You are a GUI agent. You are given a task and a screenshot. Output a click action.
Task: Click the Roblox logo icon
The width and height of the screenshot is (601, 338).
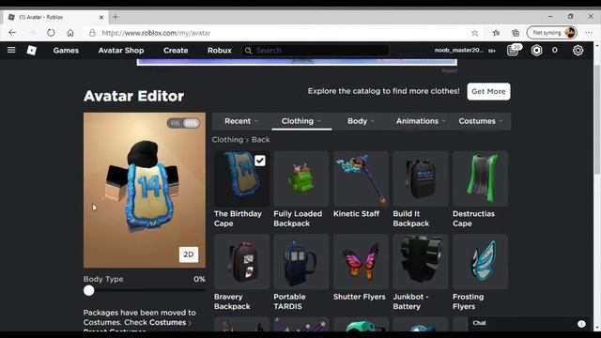31,50
